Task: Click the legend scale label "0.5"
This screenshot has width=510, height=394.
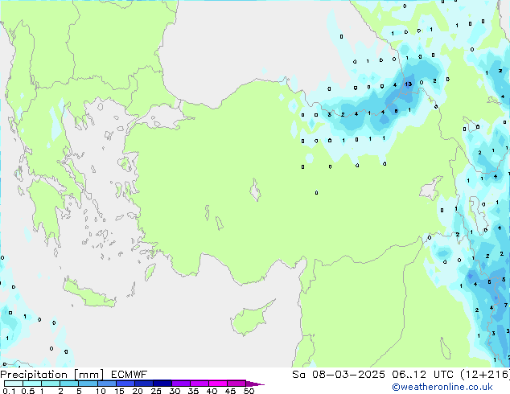Action: (27, 391)
